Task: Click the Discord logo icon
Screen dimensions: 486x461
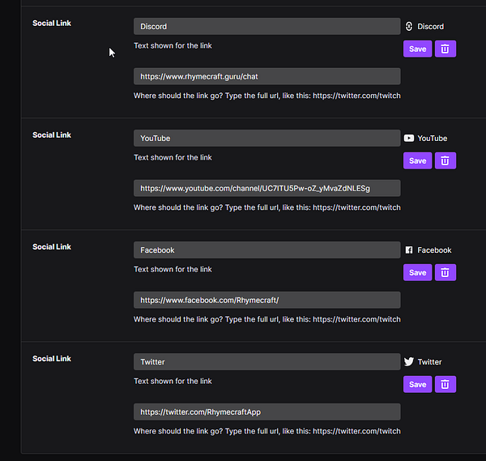Action: pos(409,27)
